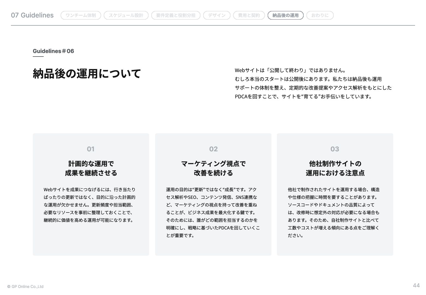Image resolution: width=426 pixels, height=295 pixels.
Task: Click the line starting 'PDCAを回すことで'
Action: [x=304, y=96]
